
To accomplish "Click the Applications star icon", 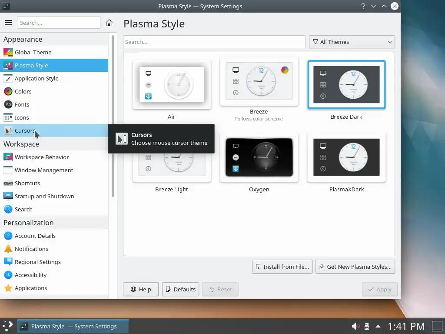I will point(8,288).
